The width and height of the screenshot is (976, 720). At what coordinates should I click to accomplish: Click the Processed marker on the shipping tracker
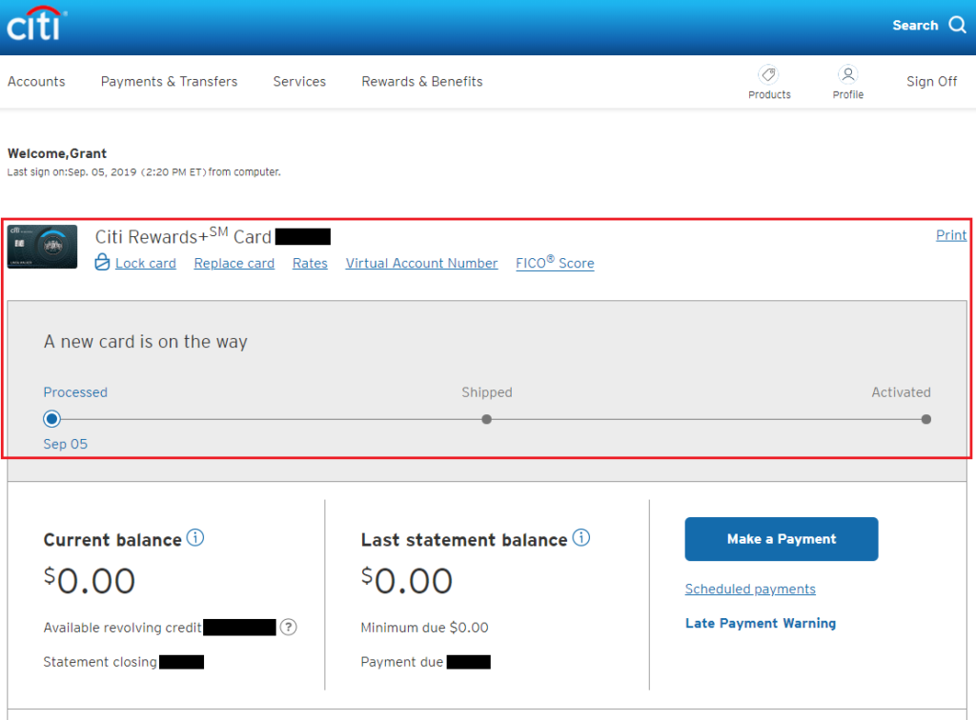click(x=51, y=419)
